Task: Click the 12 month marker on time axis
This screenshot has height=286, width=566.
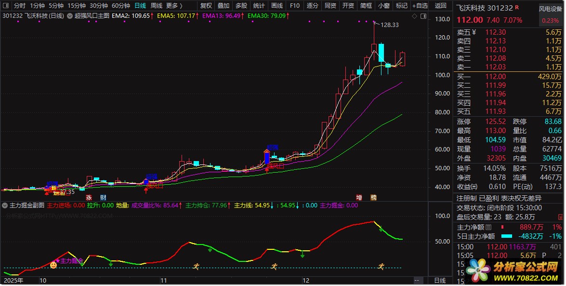Action: pyautogui.click(x=306, y=281)
